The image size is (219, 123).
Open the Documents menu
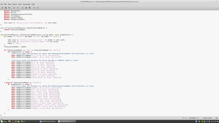pos(26,4)
